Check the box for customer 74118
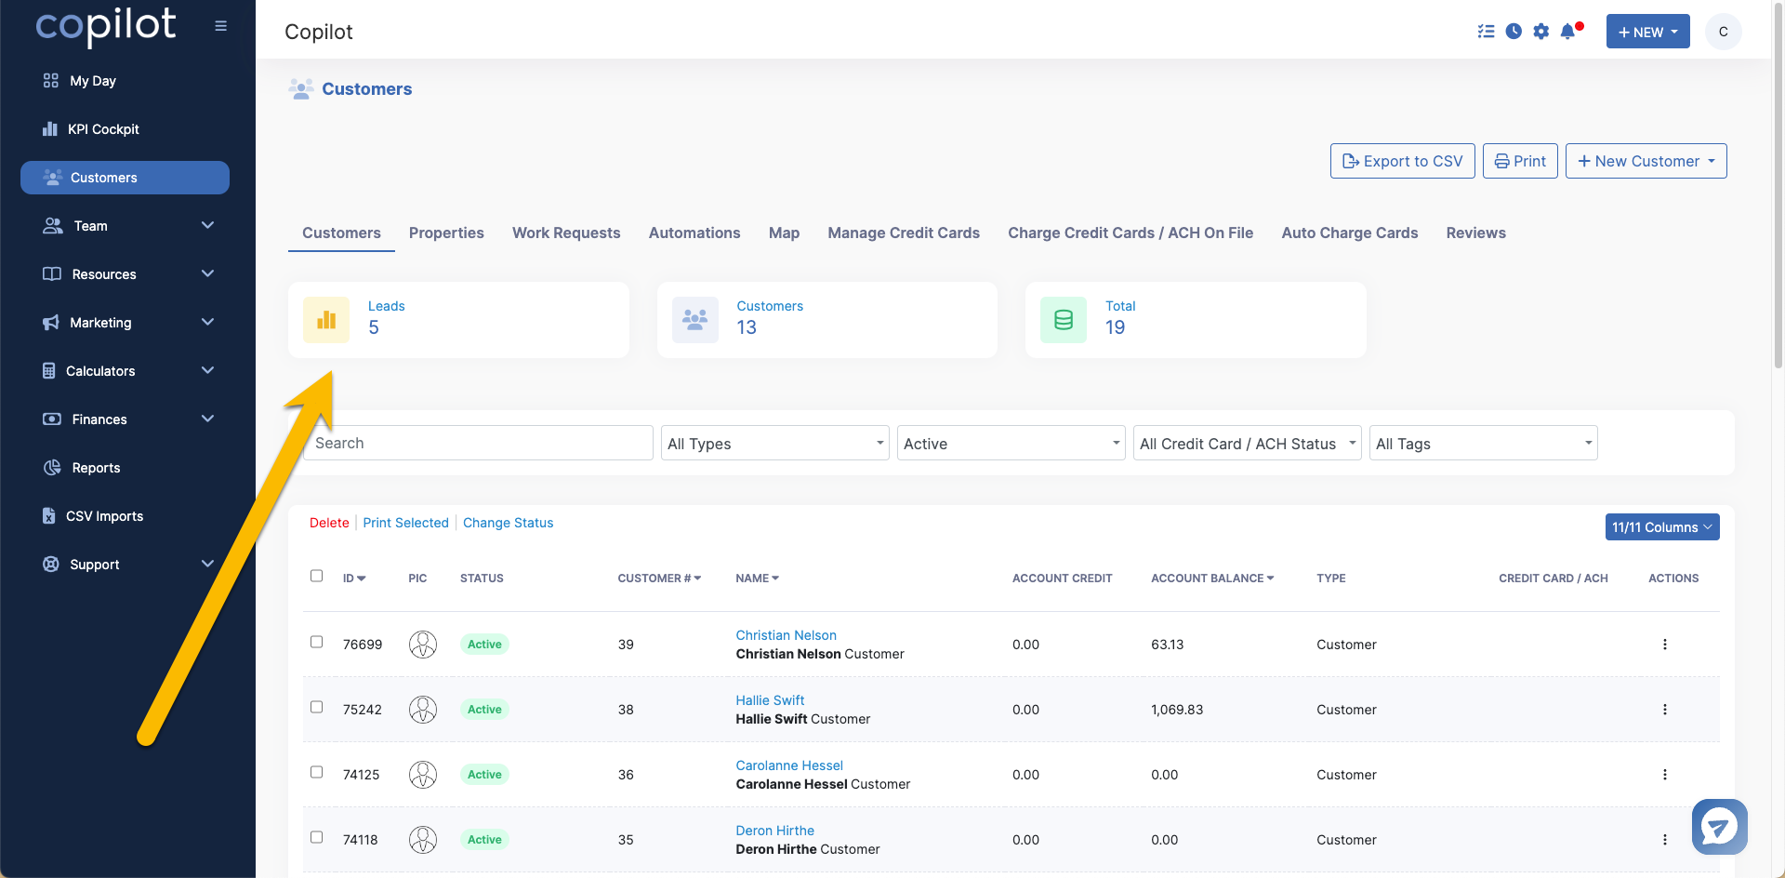The image size is (1785, 878). [x=317, y=837]
